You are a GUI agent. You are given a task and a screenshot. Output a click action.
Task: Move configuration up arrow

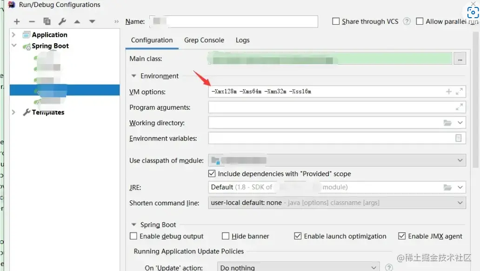pos(77,21)
